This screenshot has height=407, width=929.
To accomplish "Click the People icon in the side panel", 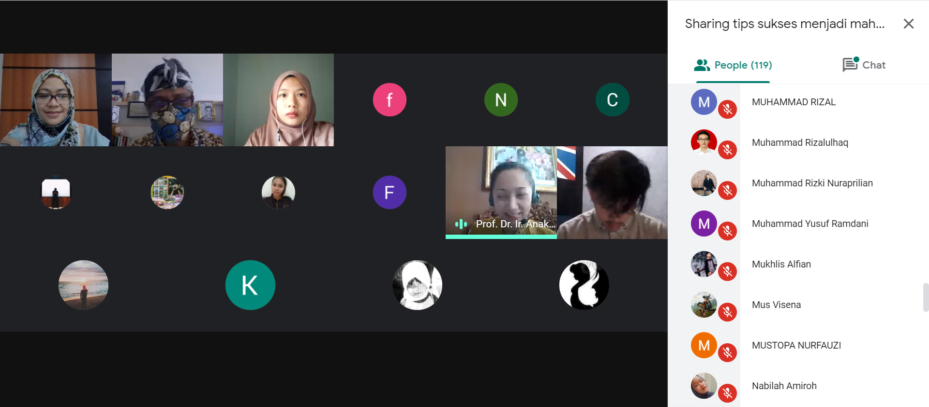I will [x=702, y=65].
